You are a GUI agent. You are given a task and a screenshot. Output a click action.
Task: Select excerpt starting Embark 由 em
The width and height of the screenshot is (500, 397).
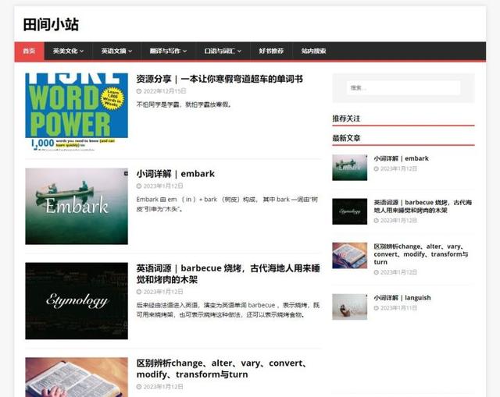(x=227, y=204)
